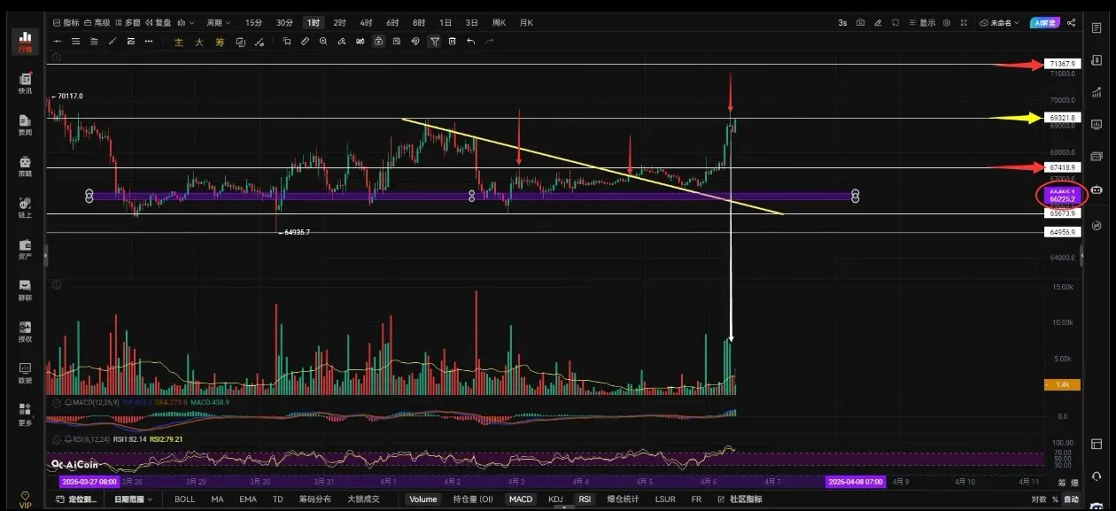Select the 15分 timeframe
This screenshot has width=1116, height=511.
253,23
